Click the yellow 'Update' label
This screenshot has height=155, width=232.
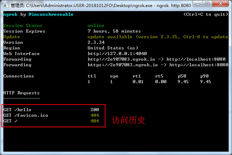[x=12, y=37]
